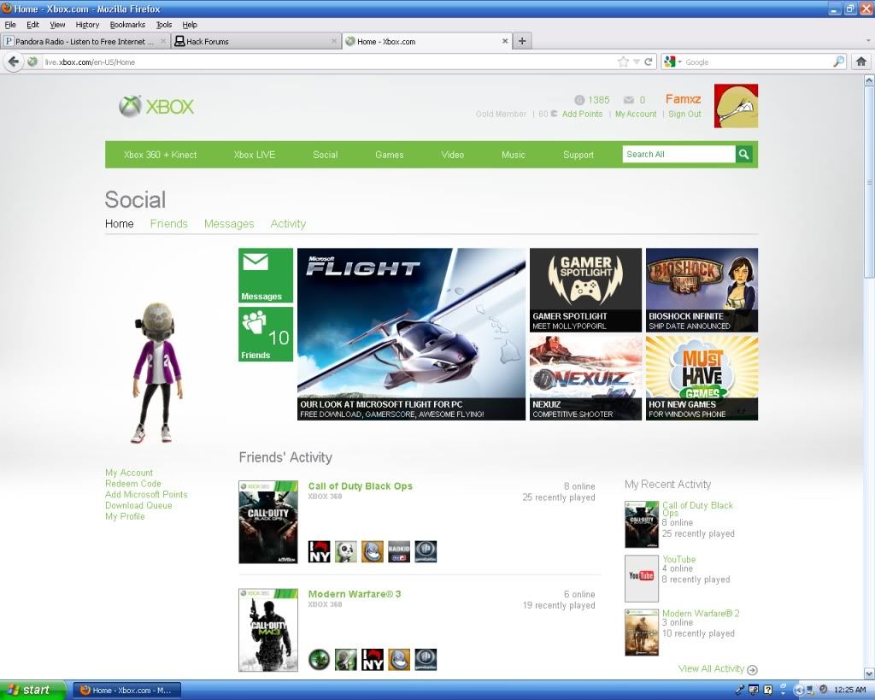Click My Account link in header
875x700 pixels.
tap(636, 114)
